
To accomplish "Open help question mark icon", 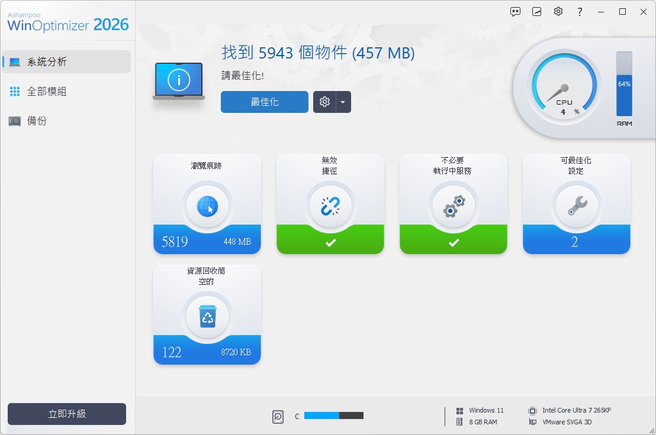I will (580, 12).
